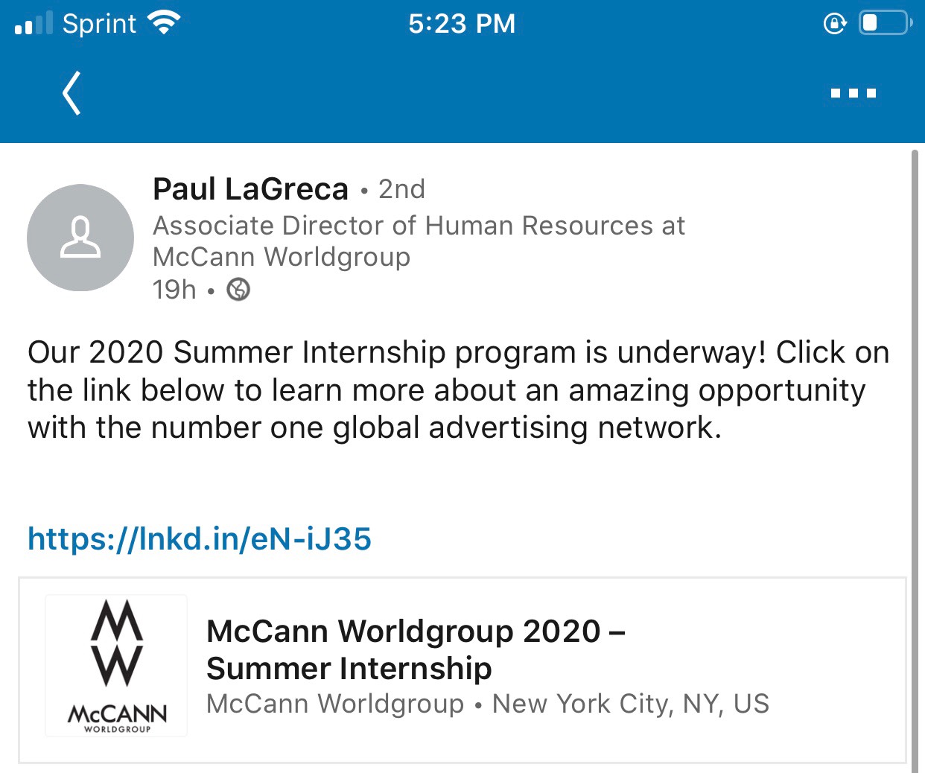925x773 pixels.
Task: Open the McCann Worldgroup 2020 Summer Internship card
Action: point(462,665)
